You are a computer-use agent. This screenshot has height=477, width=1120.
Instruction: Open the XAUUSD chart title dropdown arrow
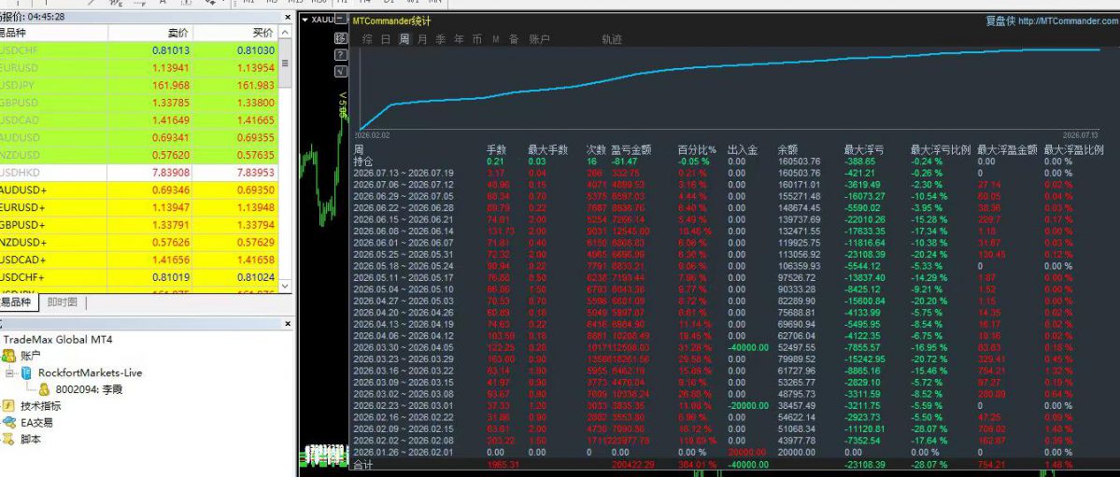[305, 20]
